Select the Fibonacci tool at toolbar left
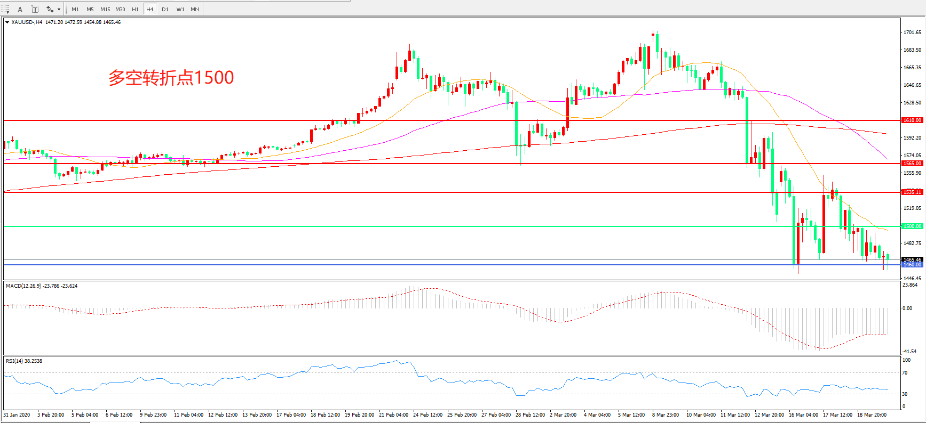The width and height of the screenshot is (926, 423). [x=5, y=9]
